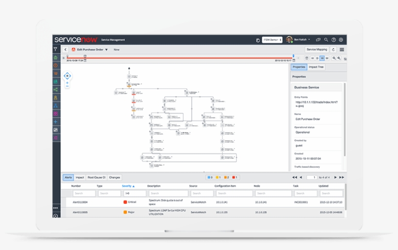The image size is (398, 250).
Task: Refresh the service map
Action: (333, 50)
